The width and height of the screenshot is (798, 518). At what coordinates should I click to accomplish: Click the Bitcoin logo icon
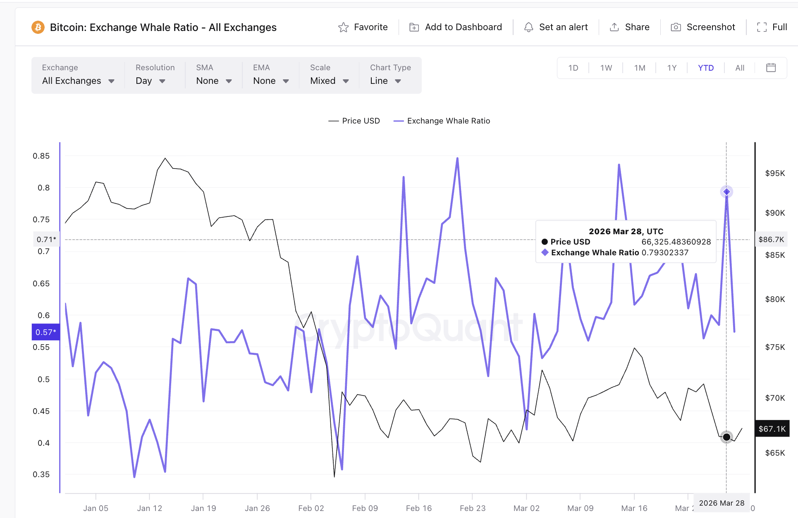point(38,27)
